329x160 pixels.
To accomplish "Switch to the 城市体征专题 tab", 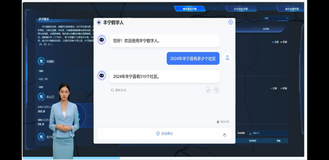I will (190, 9).
